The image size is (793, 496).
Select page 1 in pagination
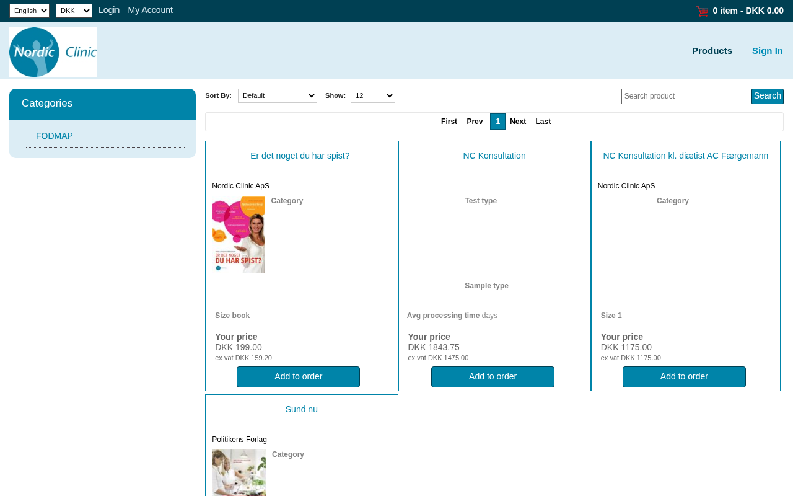(x=497, y=122)
